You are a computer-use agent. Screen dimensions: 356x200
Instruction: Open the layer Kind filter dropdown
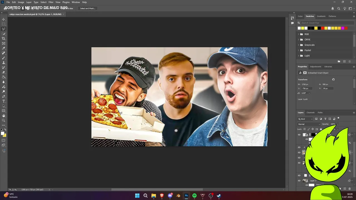305,119
